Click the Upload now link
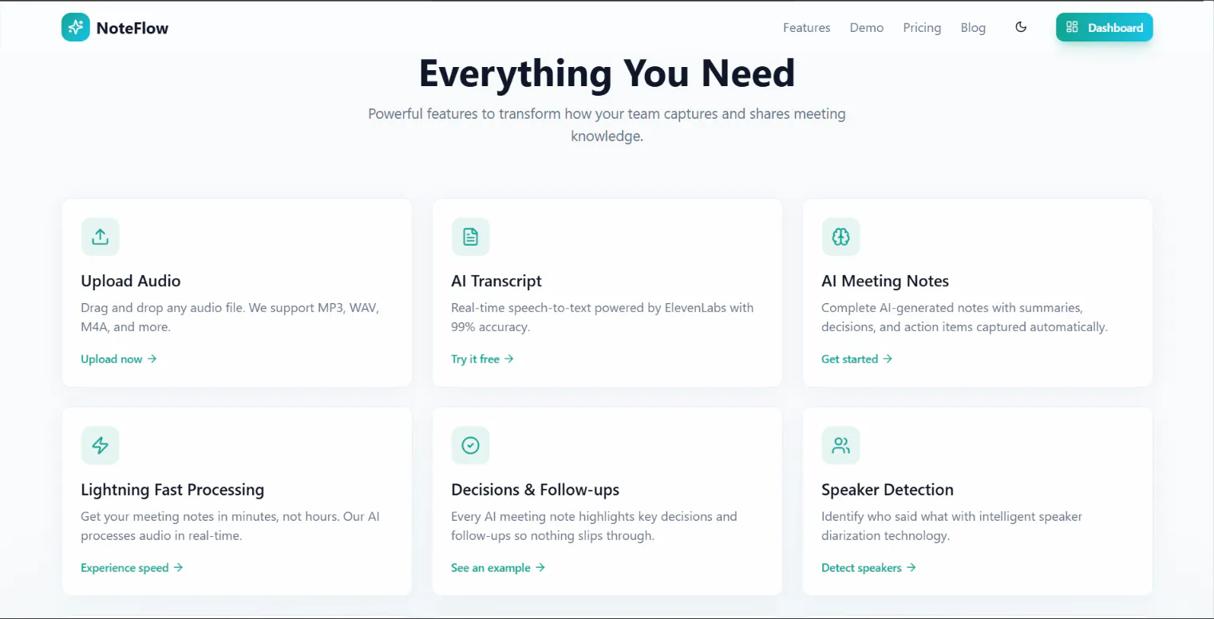The width and height of the screenshot is (1214, 619). pyautogui.click(x=119, y=359)
